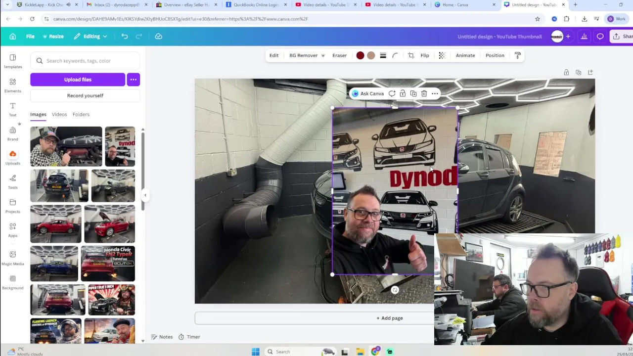Open Windows Start menu
633x356 pixels.
(255, 352)
